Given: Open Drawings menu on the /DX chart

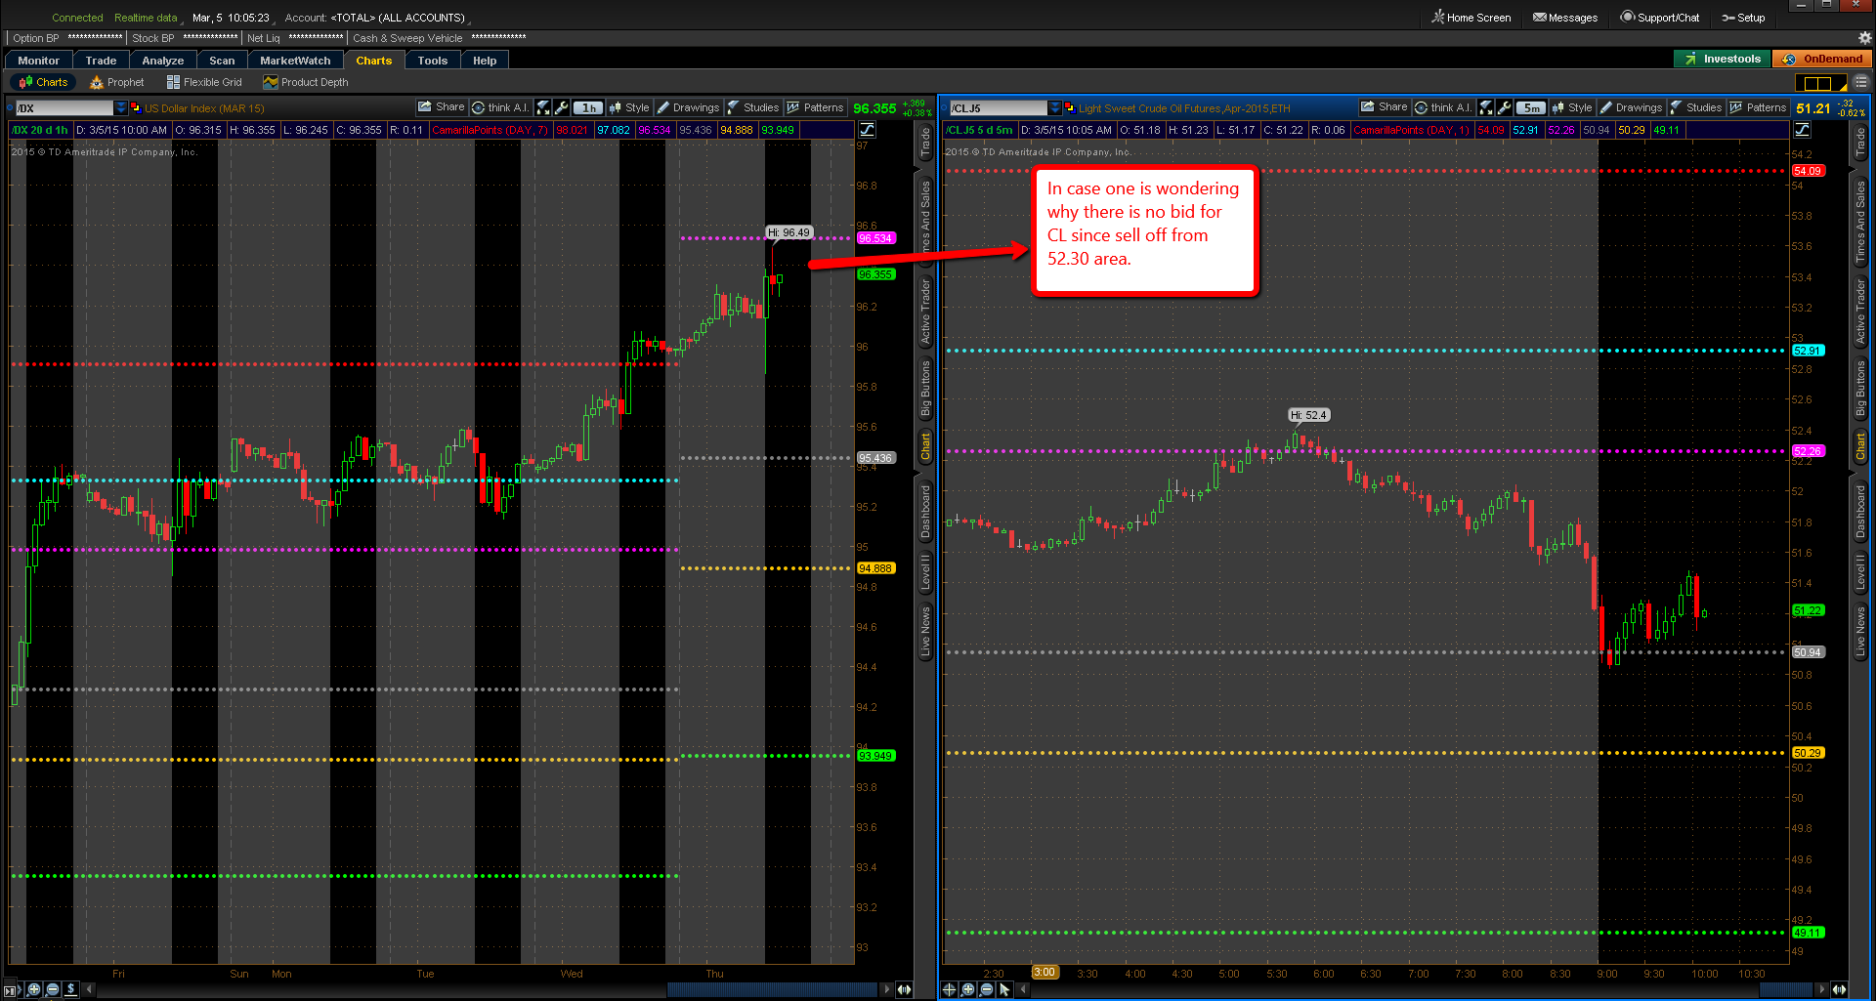Looking at the screenshot, I should 688,107.
